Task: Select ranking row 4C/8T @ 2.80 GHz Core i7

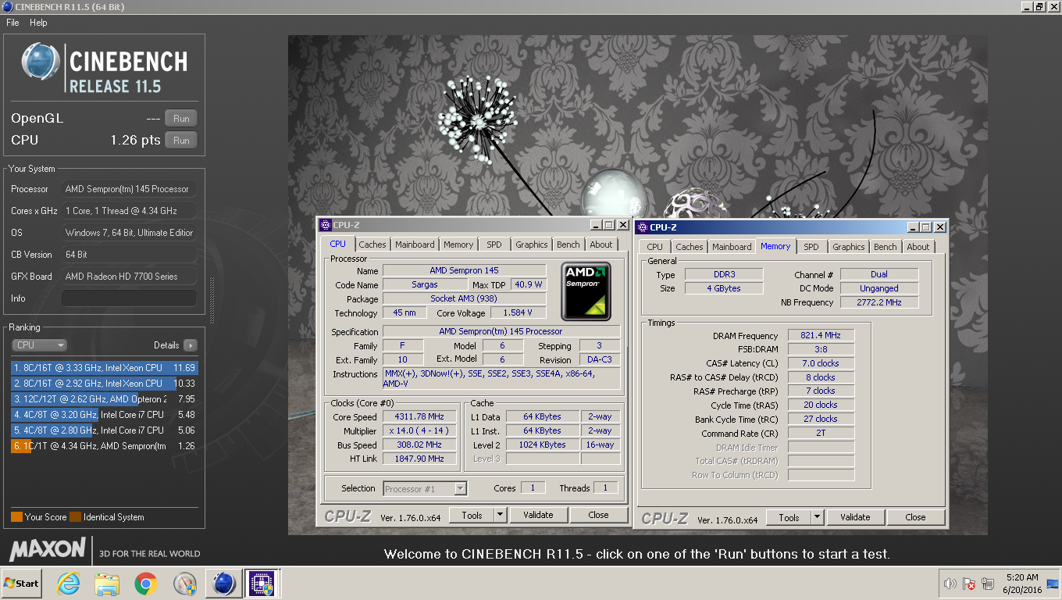Action: coord(105,430)
